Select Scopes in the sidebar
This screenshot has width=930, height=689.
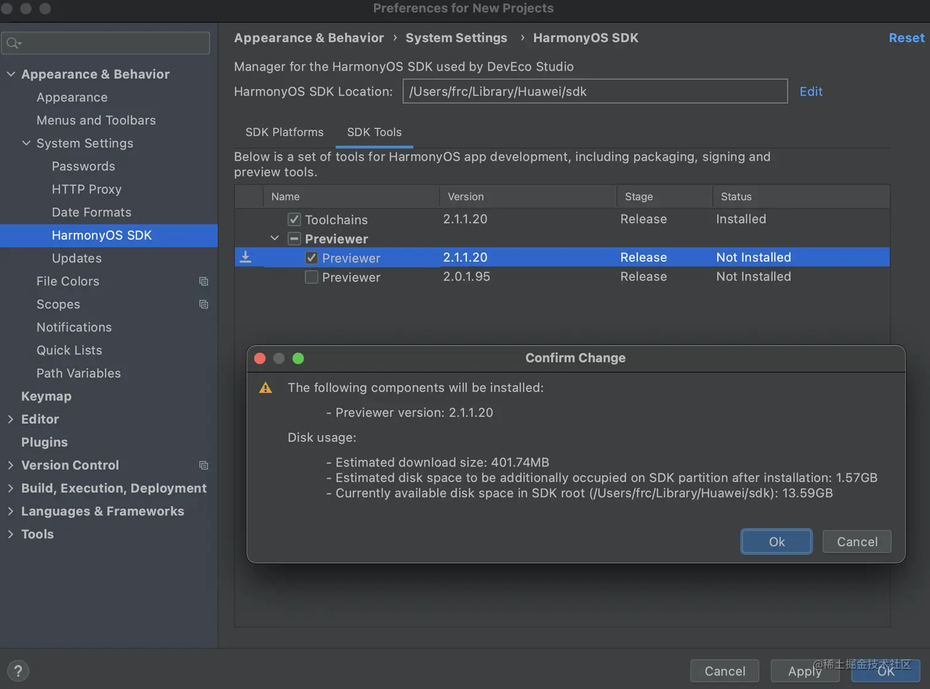(x=58, y=304)
